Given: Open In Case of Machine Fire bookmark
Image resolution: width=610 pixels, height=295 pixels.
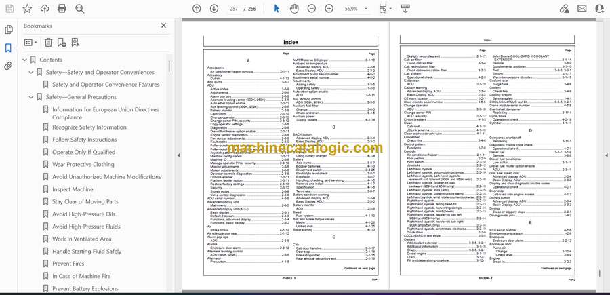Looking at the screenshot, I should (81, 276).
